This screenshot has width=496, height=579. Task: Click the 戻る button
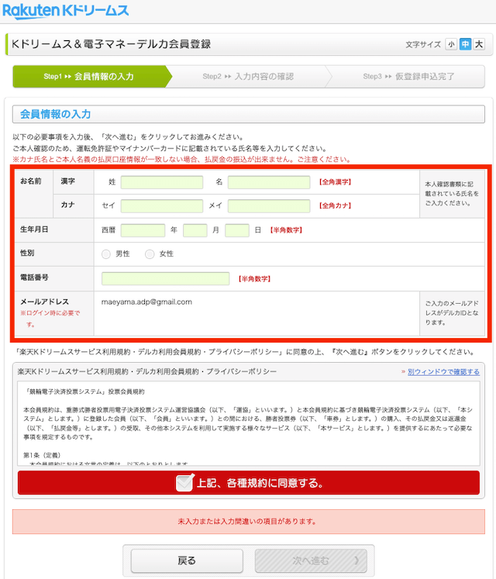187,560
